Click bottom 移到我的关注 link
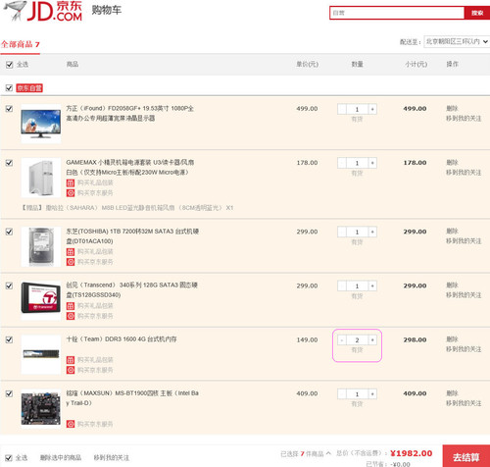 pyautogui.click(x=112, y=457)
